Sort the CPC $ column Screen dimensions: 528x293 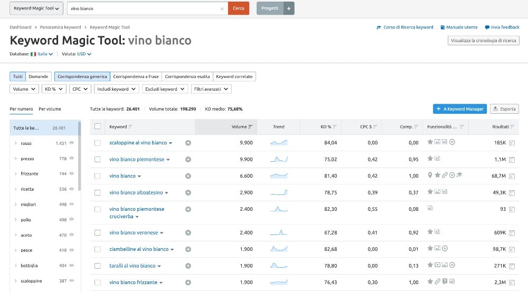click(x=375, y=126)
